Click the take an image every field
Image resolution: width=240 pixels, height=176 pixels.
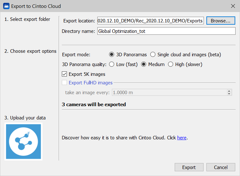(169, 93)
